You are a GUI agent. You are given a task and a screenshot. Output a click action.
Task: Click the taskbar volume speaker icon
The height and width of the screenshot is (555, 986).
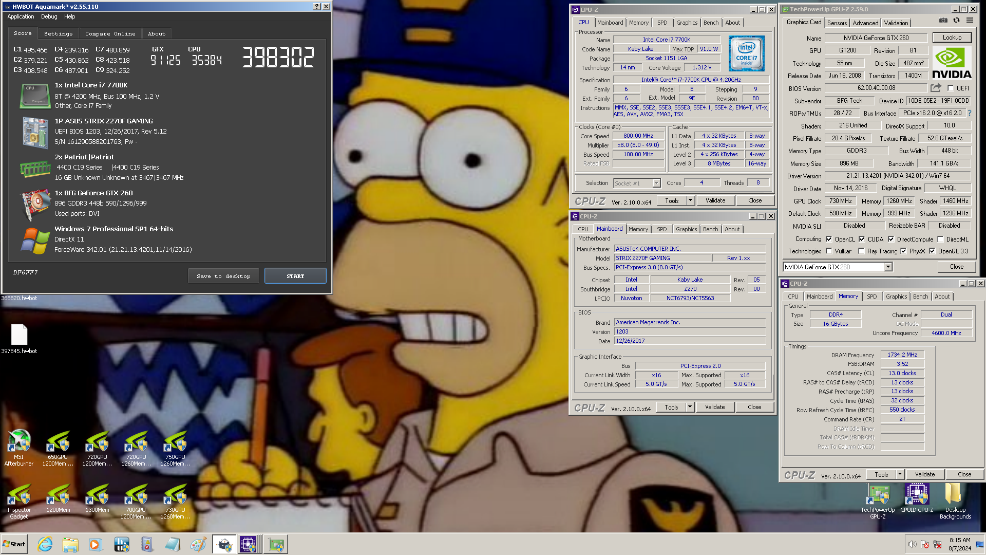tap(912, 544)
